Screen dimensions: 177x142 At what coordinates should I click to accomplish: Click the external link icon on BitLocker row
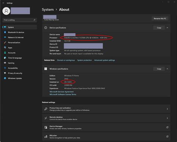click(167, 136)
